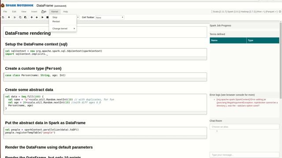The width and height of the screenshot is (282, 158).
Task: Interrupt kernel with the stop square icon
Action: click(47, 18)
